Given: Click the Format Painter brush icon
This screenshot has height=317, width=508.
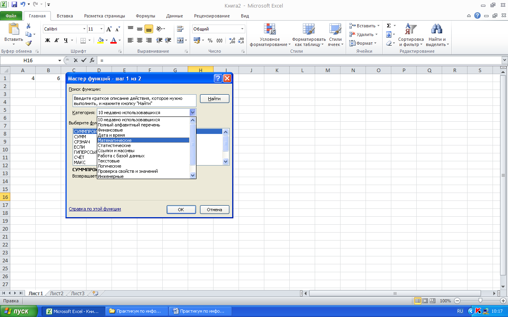Looking at the screenshot, I should click(x=29, y=43).
